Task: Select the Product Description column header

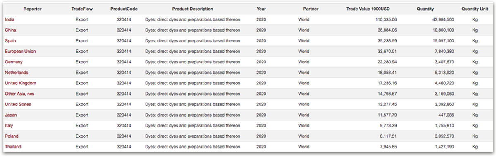Action: [193, 9]
